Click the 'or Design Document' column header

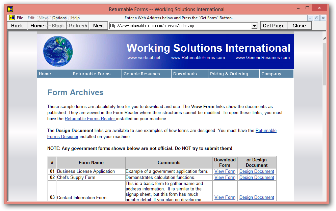pos(257,163)
